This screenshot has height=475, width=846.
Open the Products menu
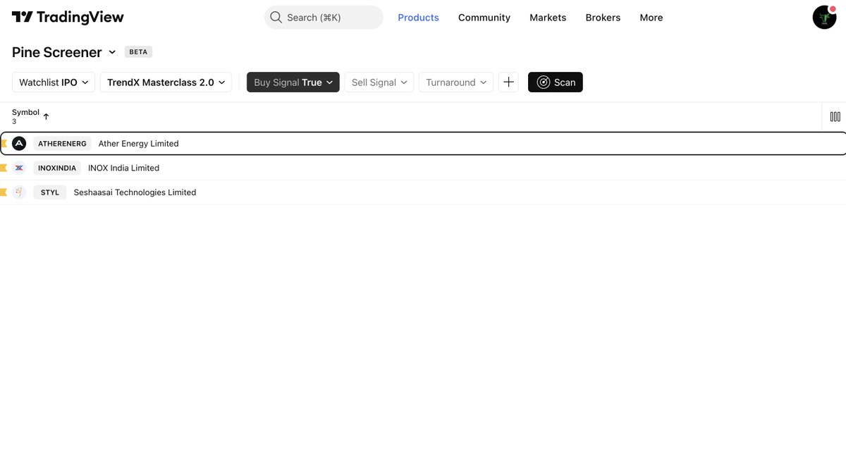[418, 18]
